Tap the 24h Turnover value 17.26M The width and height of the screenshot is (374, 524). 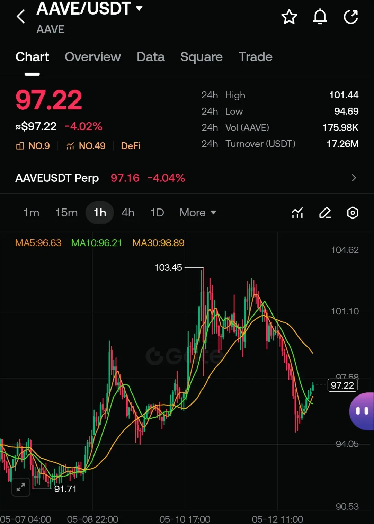(x=342, y=144)
